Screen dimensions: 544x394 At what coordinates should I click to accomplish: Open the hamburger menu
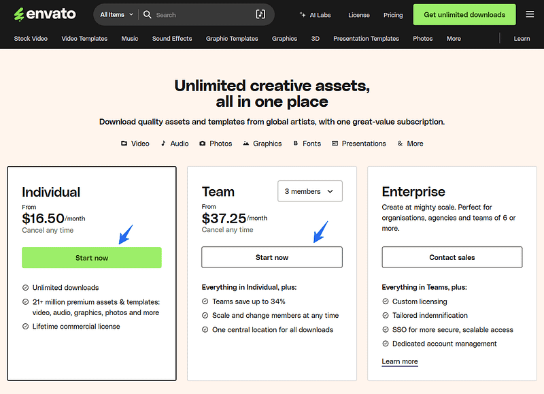pos(530,14)
